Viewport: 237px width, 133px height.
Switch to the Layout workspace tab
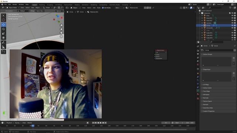click(34, 5)
